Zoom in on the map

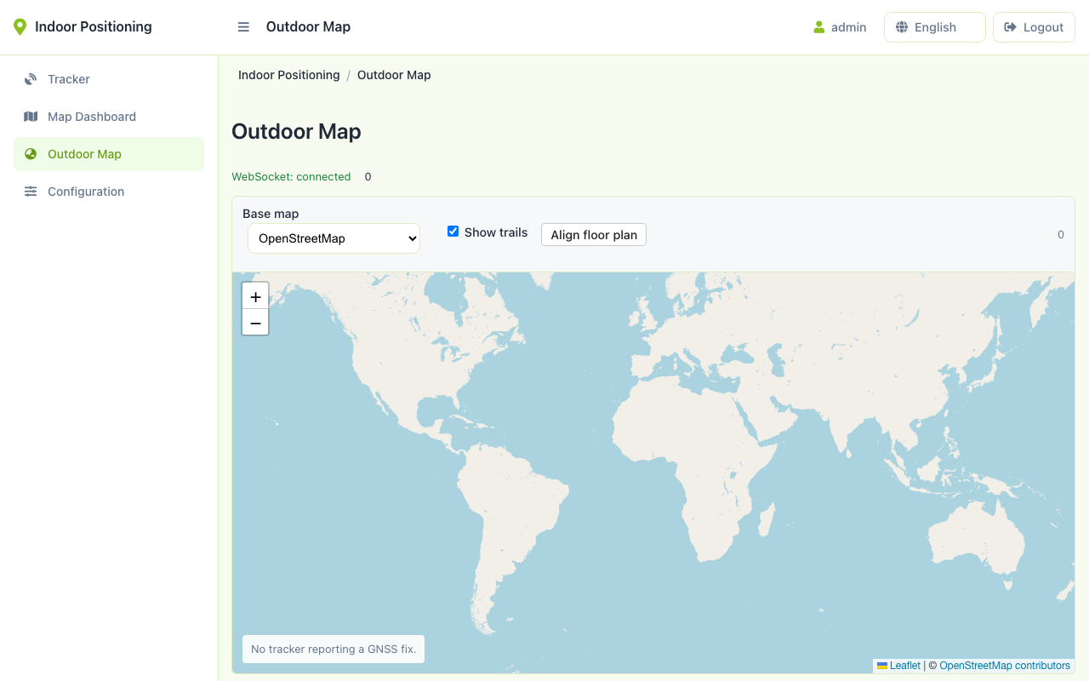(255, 296)
